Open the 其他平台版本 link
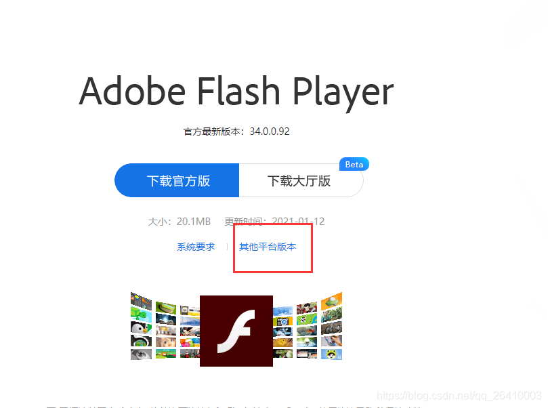Image resolution: width=548 pixels, height=408 pixels. click(268, 247)
